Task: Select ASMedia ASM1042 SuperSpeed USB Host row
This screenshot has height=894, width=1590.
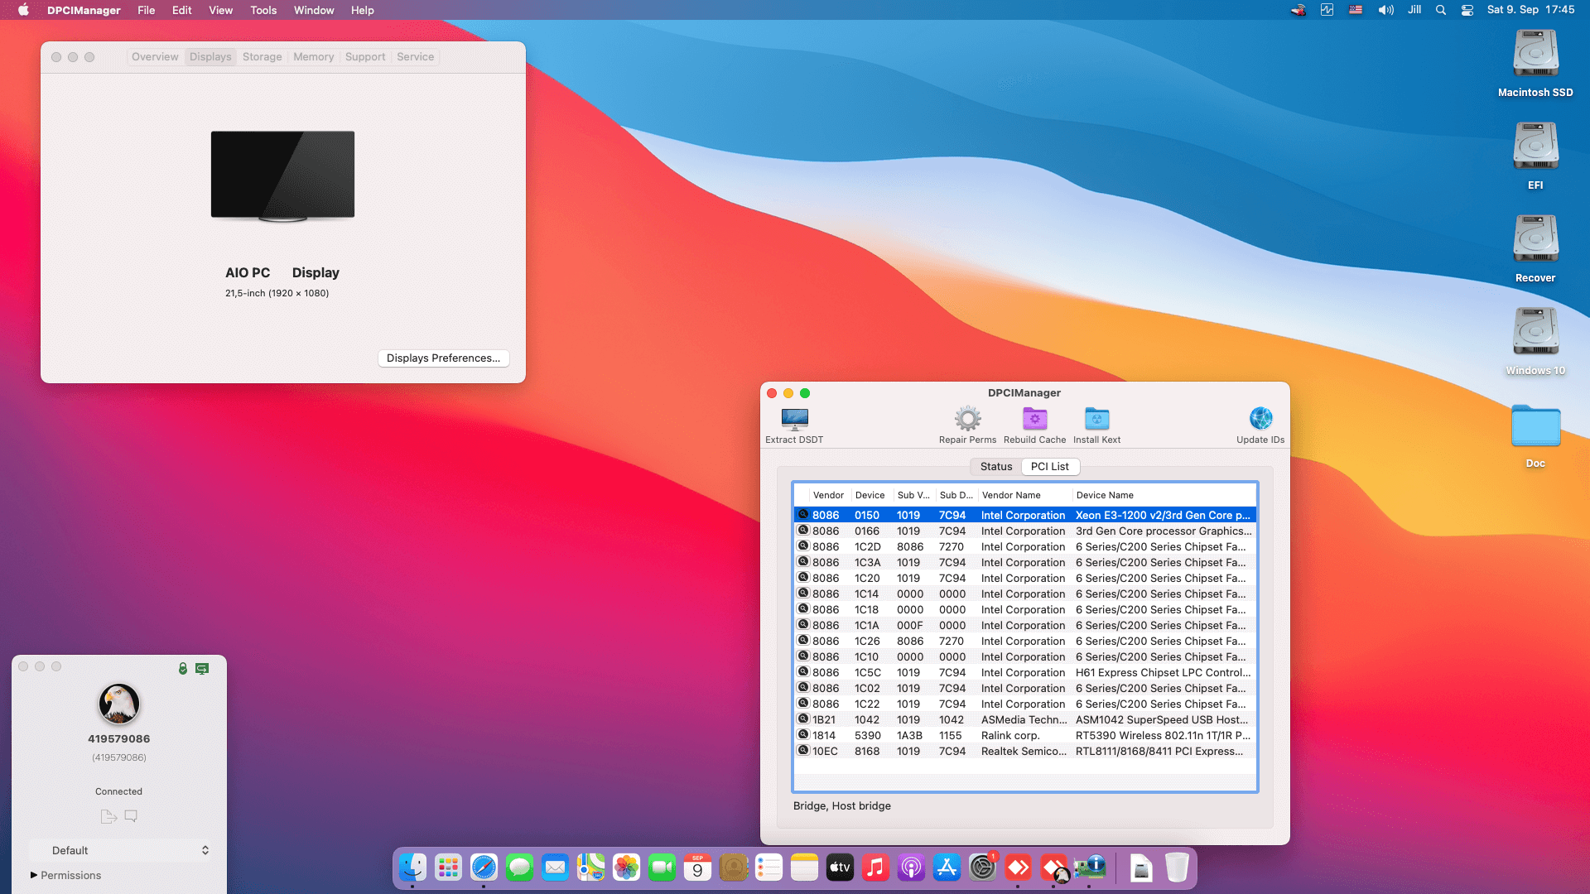Action: pyautogui.click(x=1025, y=720)
